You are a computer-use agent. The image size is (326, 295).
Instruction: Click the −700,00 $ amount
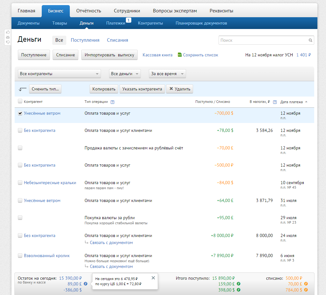[224, 113]
